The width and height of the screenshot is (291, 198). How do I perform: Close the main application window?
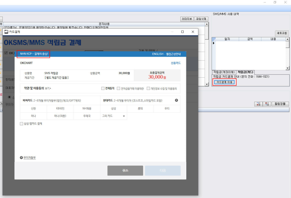coord(285,2)
